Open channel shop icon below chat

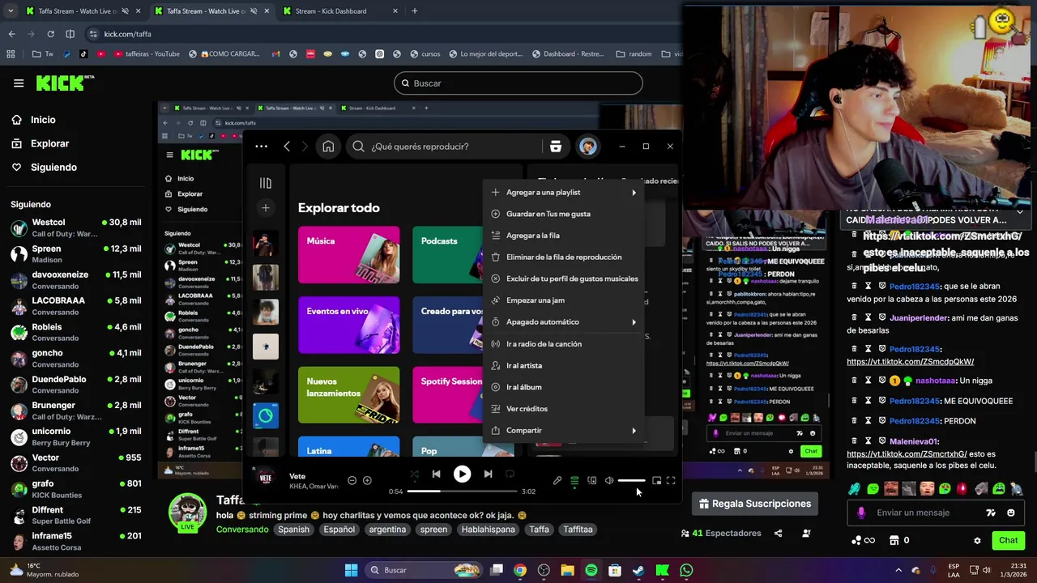pyautogui.click(x=894, y=540)
